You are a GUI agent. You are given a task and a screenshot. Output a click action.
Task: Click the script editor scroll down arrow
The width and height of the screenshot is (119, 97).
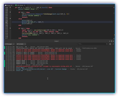(114, 38)
